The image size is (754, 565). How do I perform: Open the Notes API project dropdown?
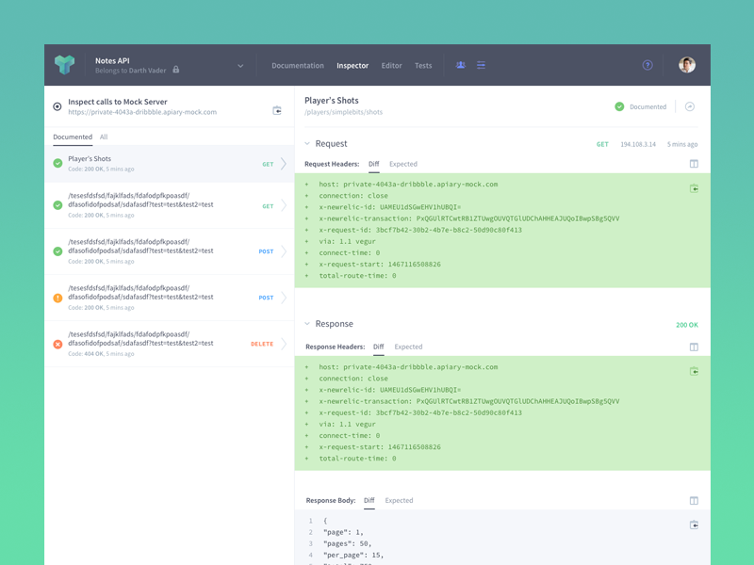click(x=240, y=66)
